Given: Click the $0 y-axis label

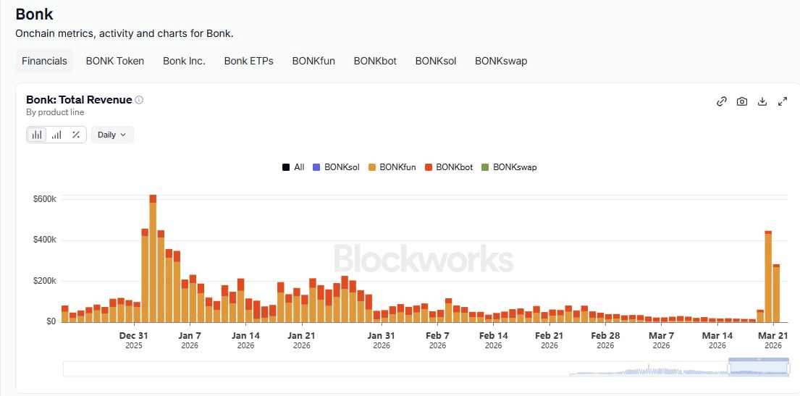Looking at the screenshot, I should pyautogui.click(x=50, y=321).
